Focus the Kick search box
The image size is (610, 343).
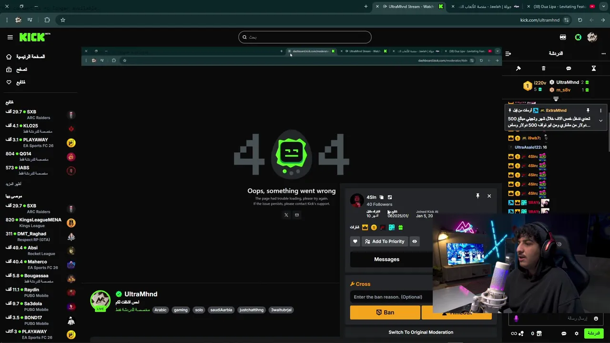coord(305,37)
